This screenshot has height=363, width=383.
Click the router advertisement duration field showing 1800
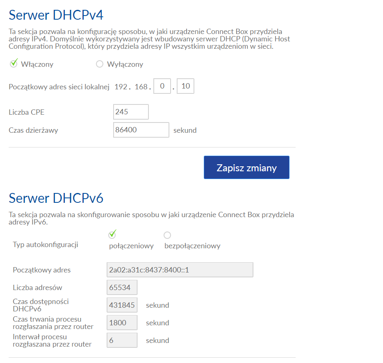[122, 322]
